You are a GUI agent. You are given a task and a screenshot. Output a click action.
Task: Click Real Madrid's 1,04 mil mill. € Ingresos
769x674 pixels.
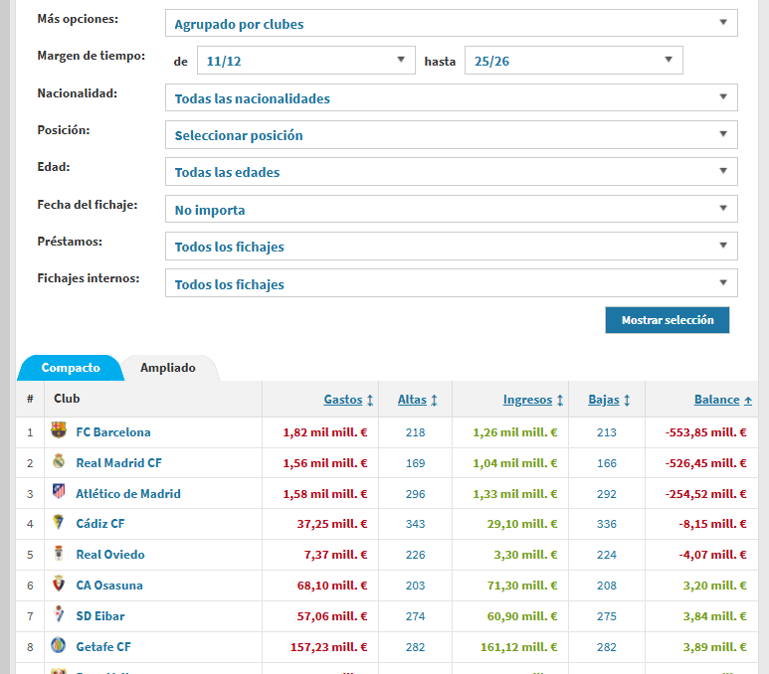515,463
